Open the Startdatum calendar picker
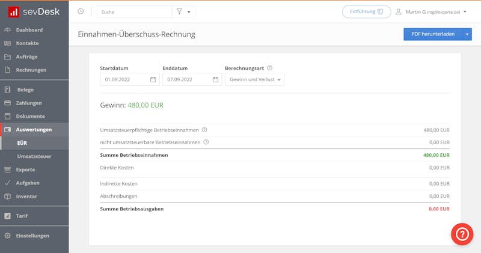 coord(153,79)
